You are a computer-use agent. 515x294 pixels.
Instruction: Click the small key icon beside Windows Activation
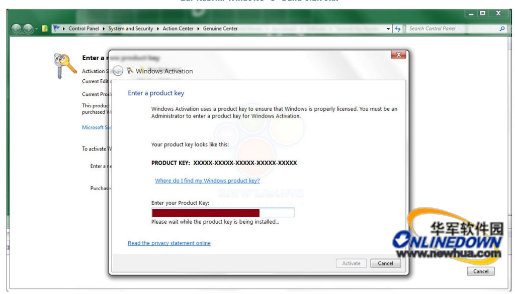pos(130,70)
